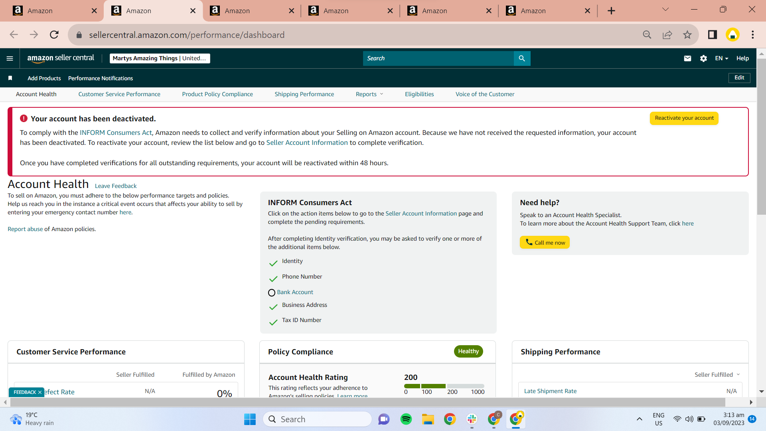Open the Seller Fulfilled dropdown in Shipping Performance

point(717,375)
